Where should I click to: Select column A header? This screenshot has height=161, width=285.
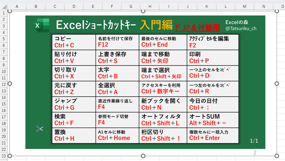coord(17,7)
